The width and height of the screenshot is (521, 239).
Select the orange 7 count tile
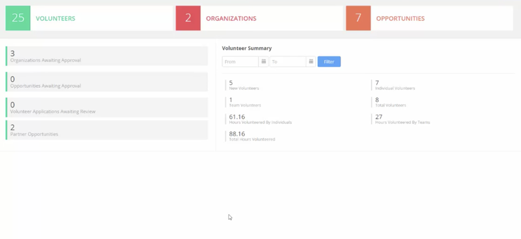(358, 18)
